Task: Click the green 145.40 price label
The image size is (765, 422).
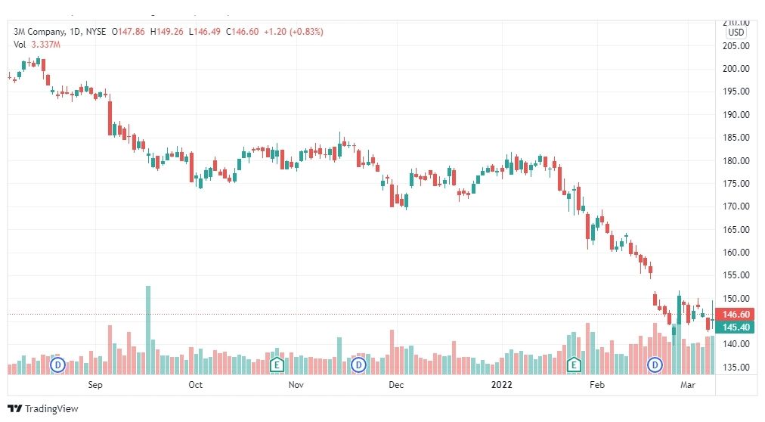Action: point(736,327)
